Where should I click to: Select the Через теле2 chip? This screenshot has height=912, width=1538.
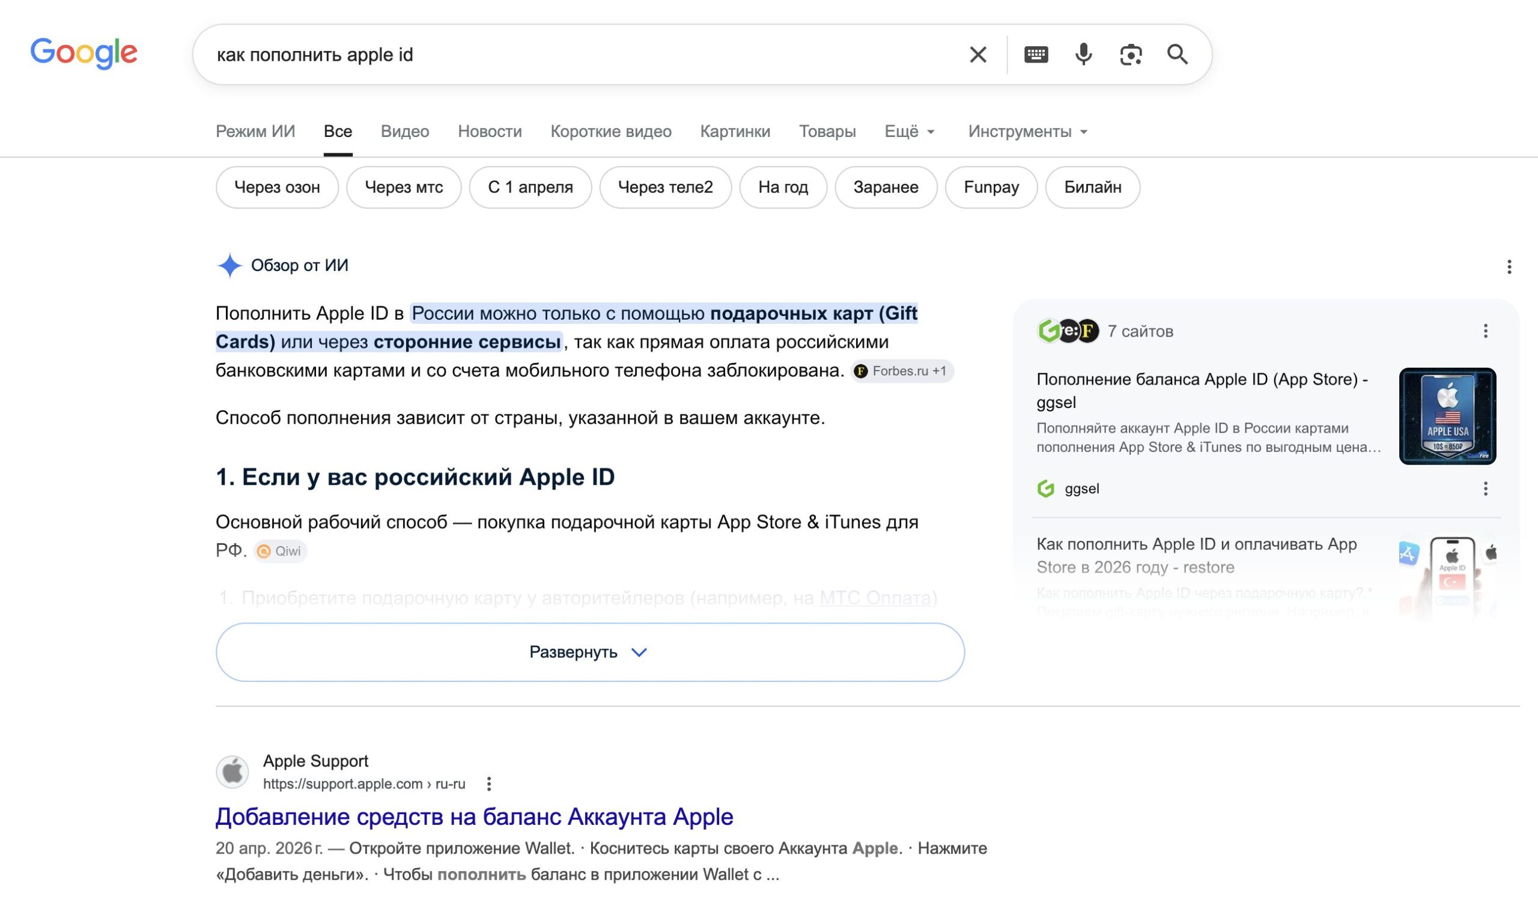click(666, 187)
